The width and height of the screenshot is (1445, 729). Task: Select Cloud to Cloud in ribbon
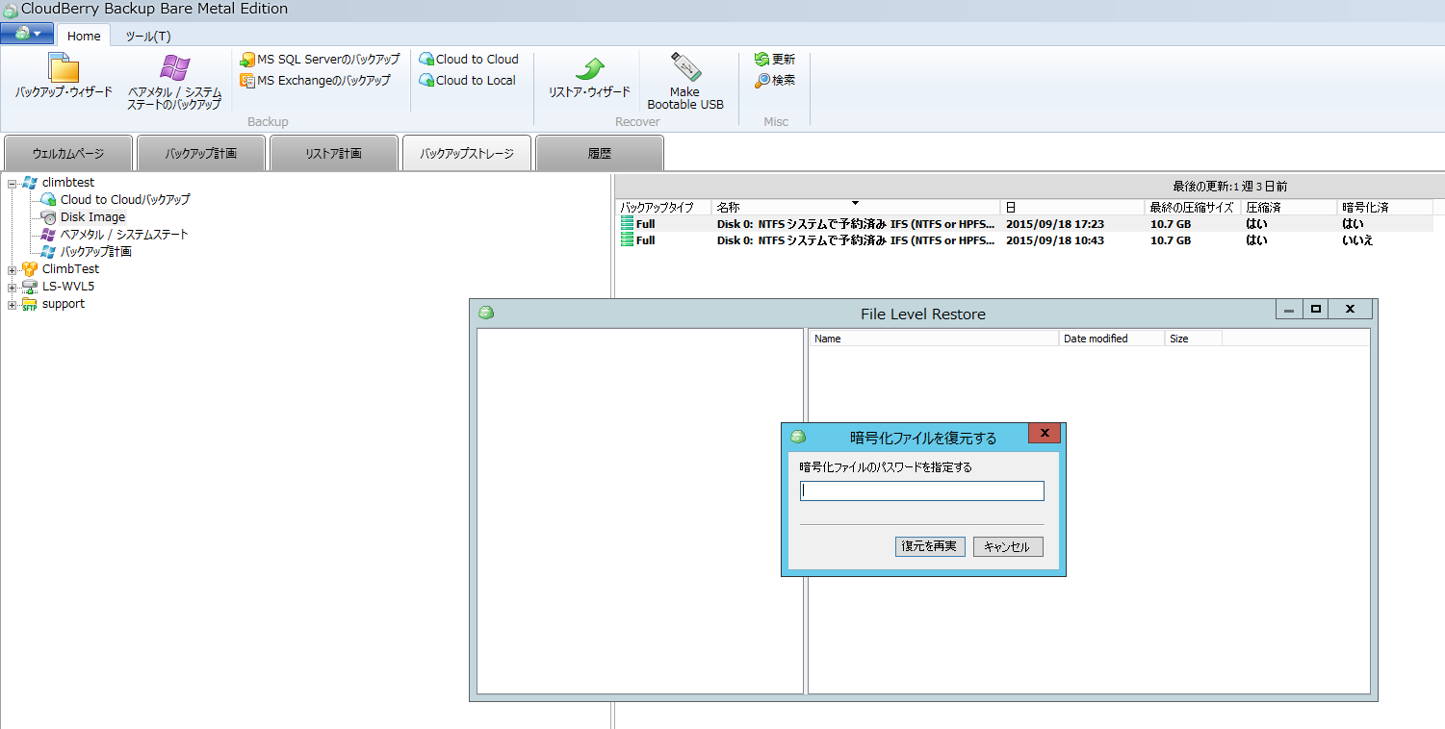[x=469, y=59]
